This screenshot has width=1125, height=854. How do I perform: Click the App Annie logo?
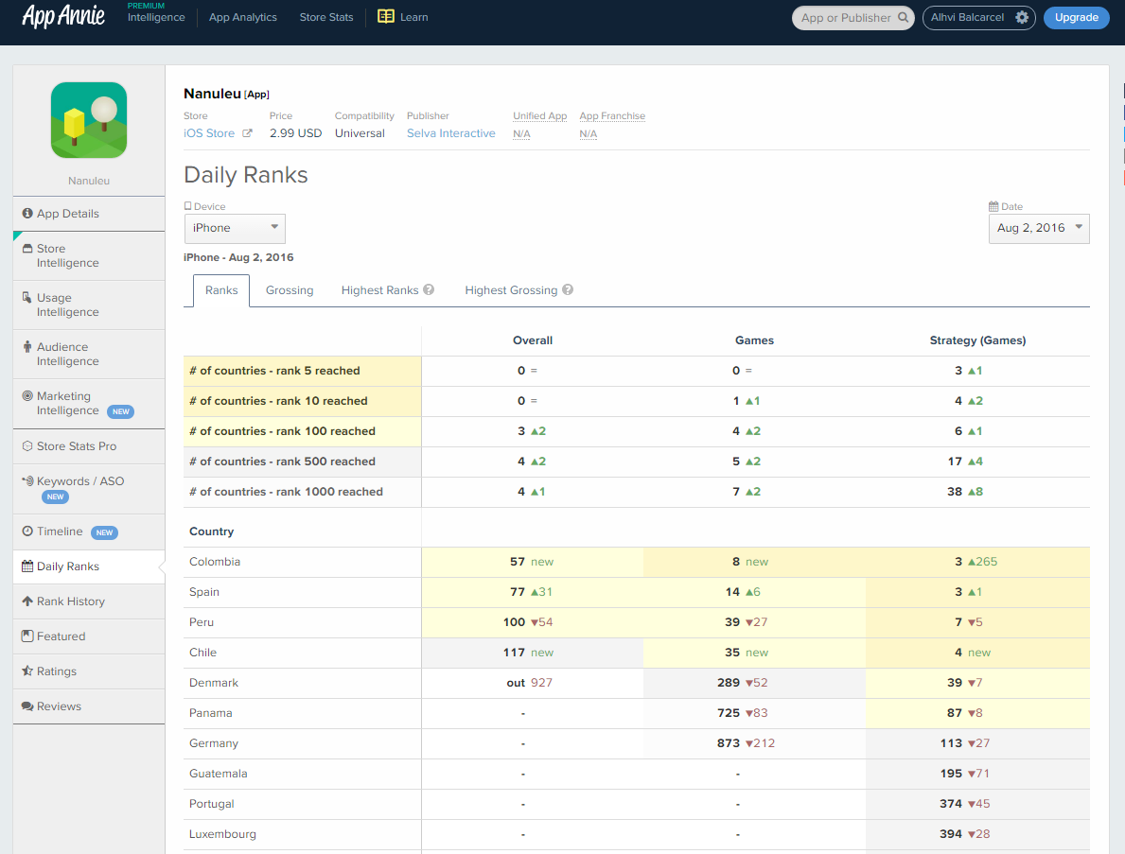pos(63,16)
